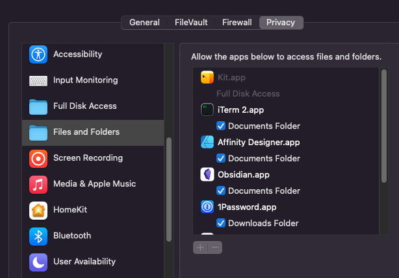The height and width of the screenshot is (278, 399).
Task: Select Input Monitoring in the privacy list
Action: [93, 80]
